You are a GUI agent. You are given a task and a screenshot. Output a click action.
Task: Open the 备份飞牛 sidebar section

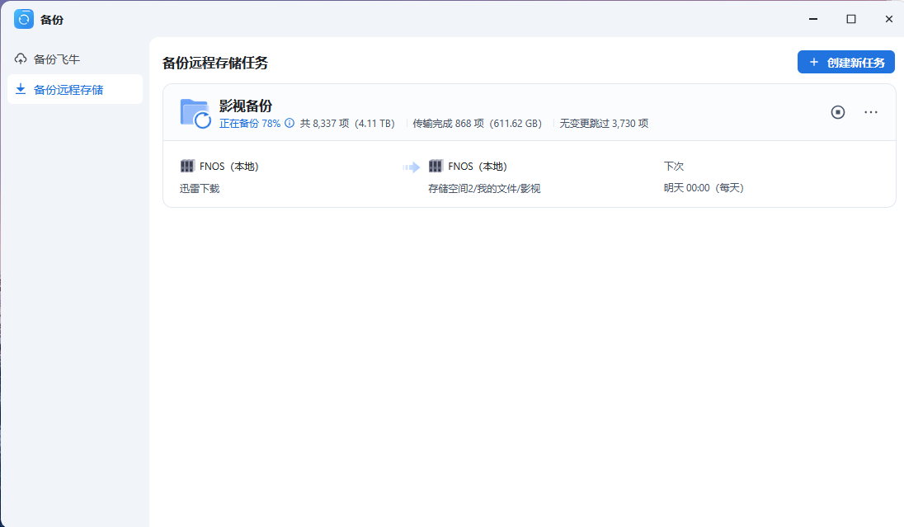75,59
